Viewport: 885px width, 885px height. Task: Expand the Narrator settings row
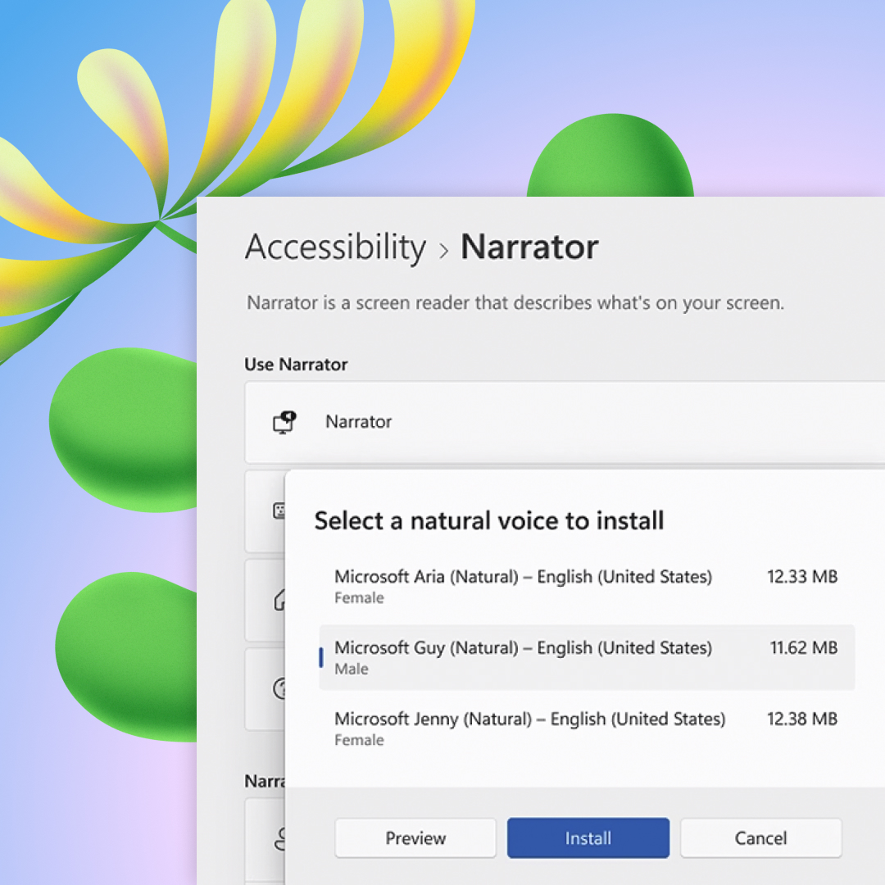tap(574, 421)
